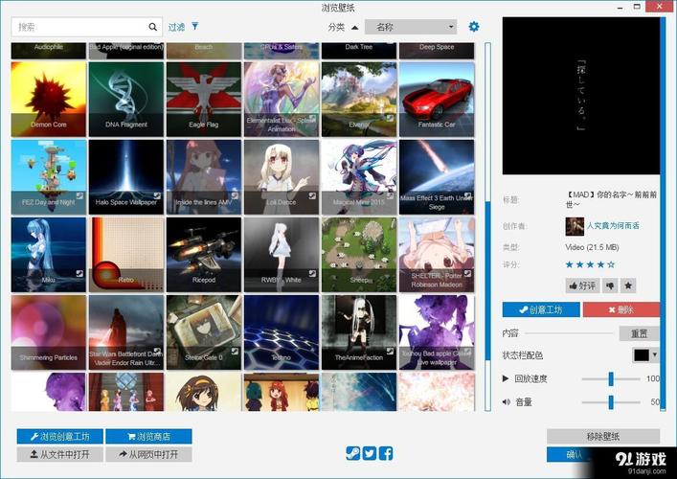The width and height of the screenshot is (677, 479).
Task: Select the TheAnimeFaction wallpaper
Action: [x=359, y=332]
